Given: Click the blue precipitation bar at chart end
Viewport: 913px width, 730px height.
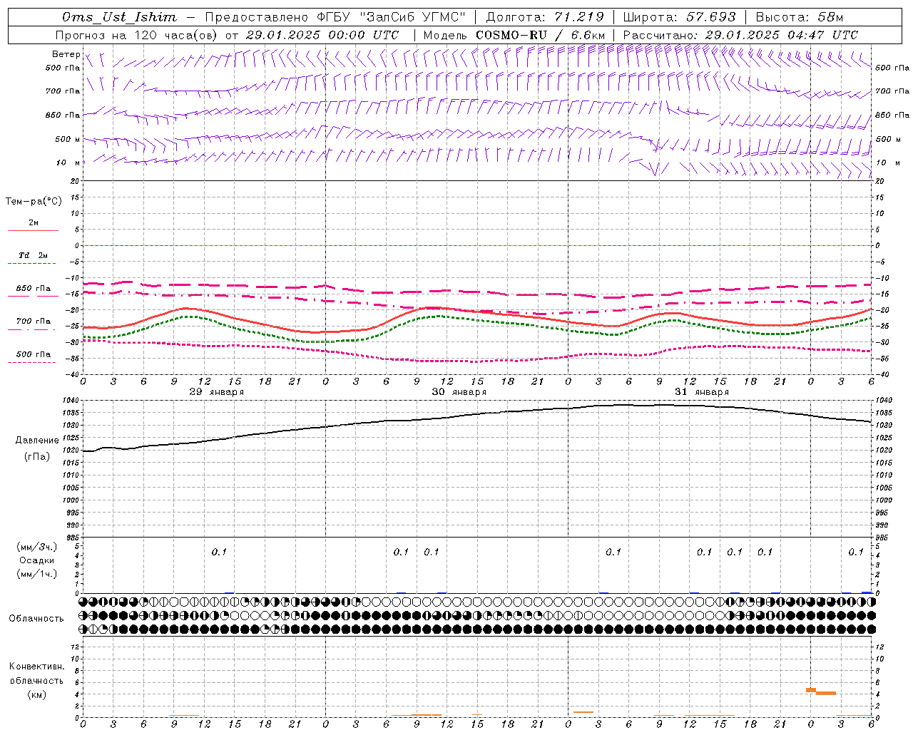Looking at the screenshot, I should point(867,592).
